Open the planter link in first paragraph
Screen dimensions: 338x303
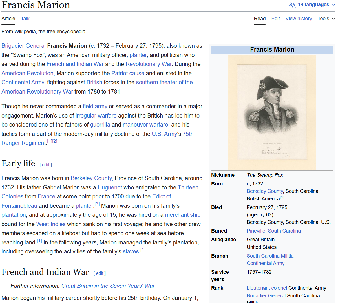point(138,55)
